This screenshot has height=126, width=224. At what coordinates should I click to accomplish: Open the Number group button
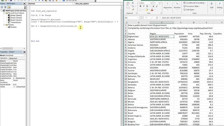(177, 6)
